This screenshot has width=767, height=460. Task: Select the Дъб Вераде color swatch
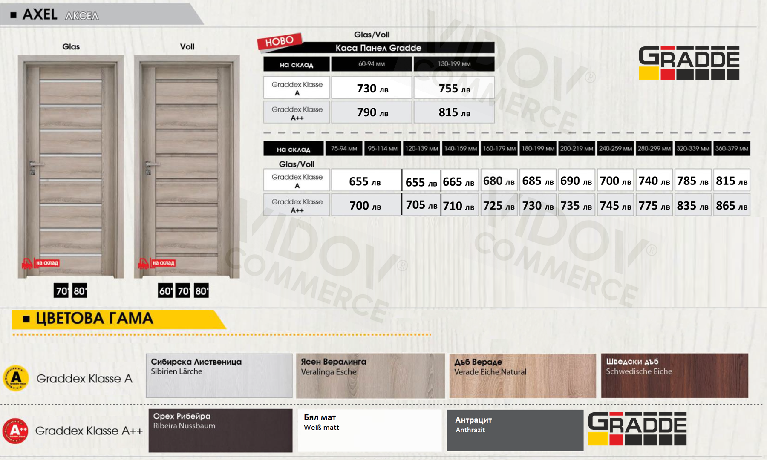[x=523, y=376]
